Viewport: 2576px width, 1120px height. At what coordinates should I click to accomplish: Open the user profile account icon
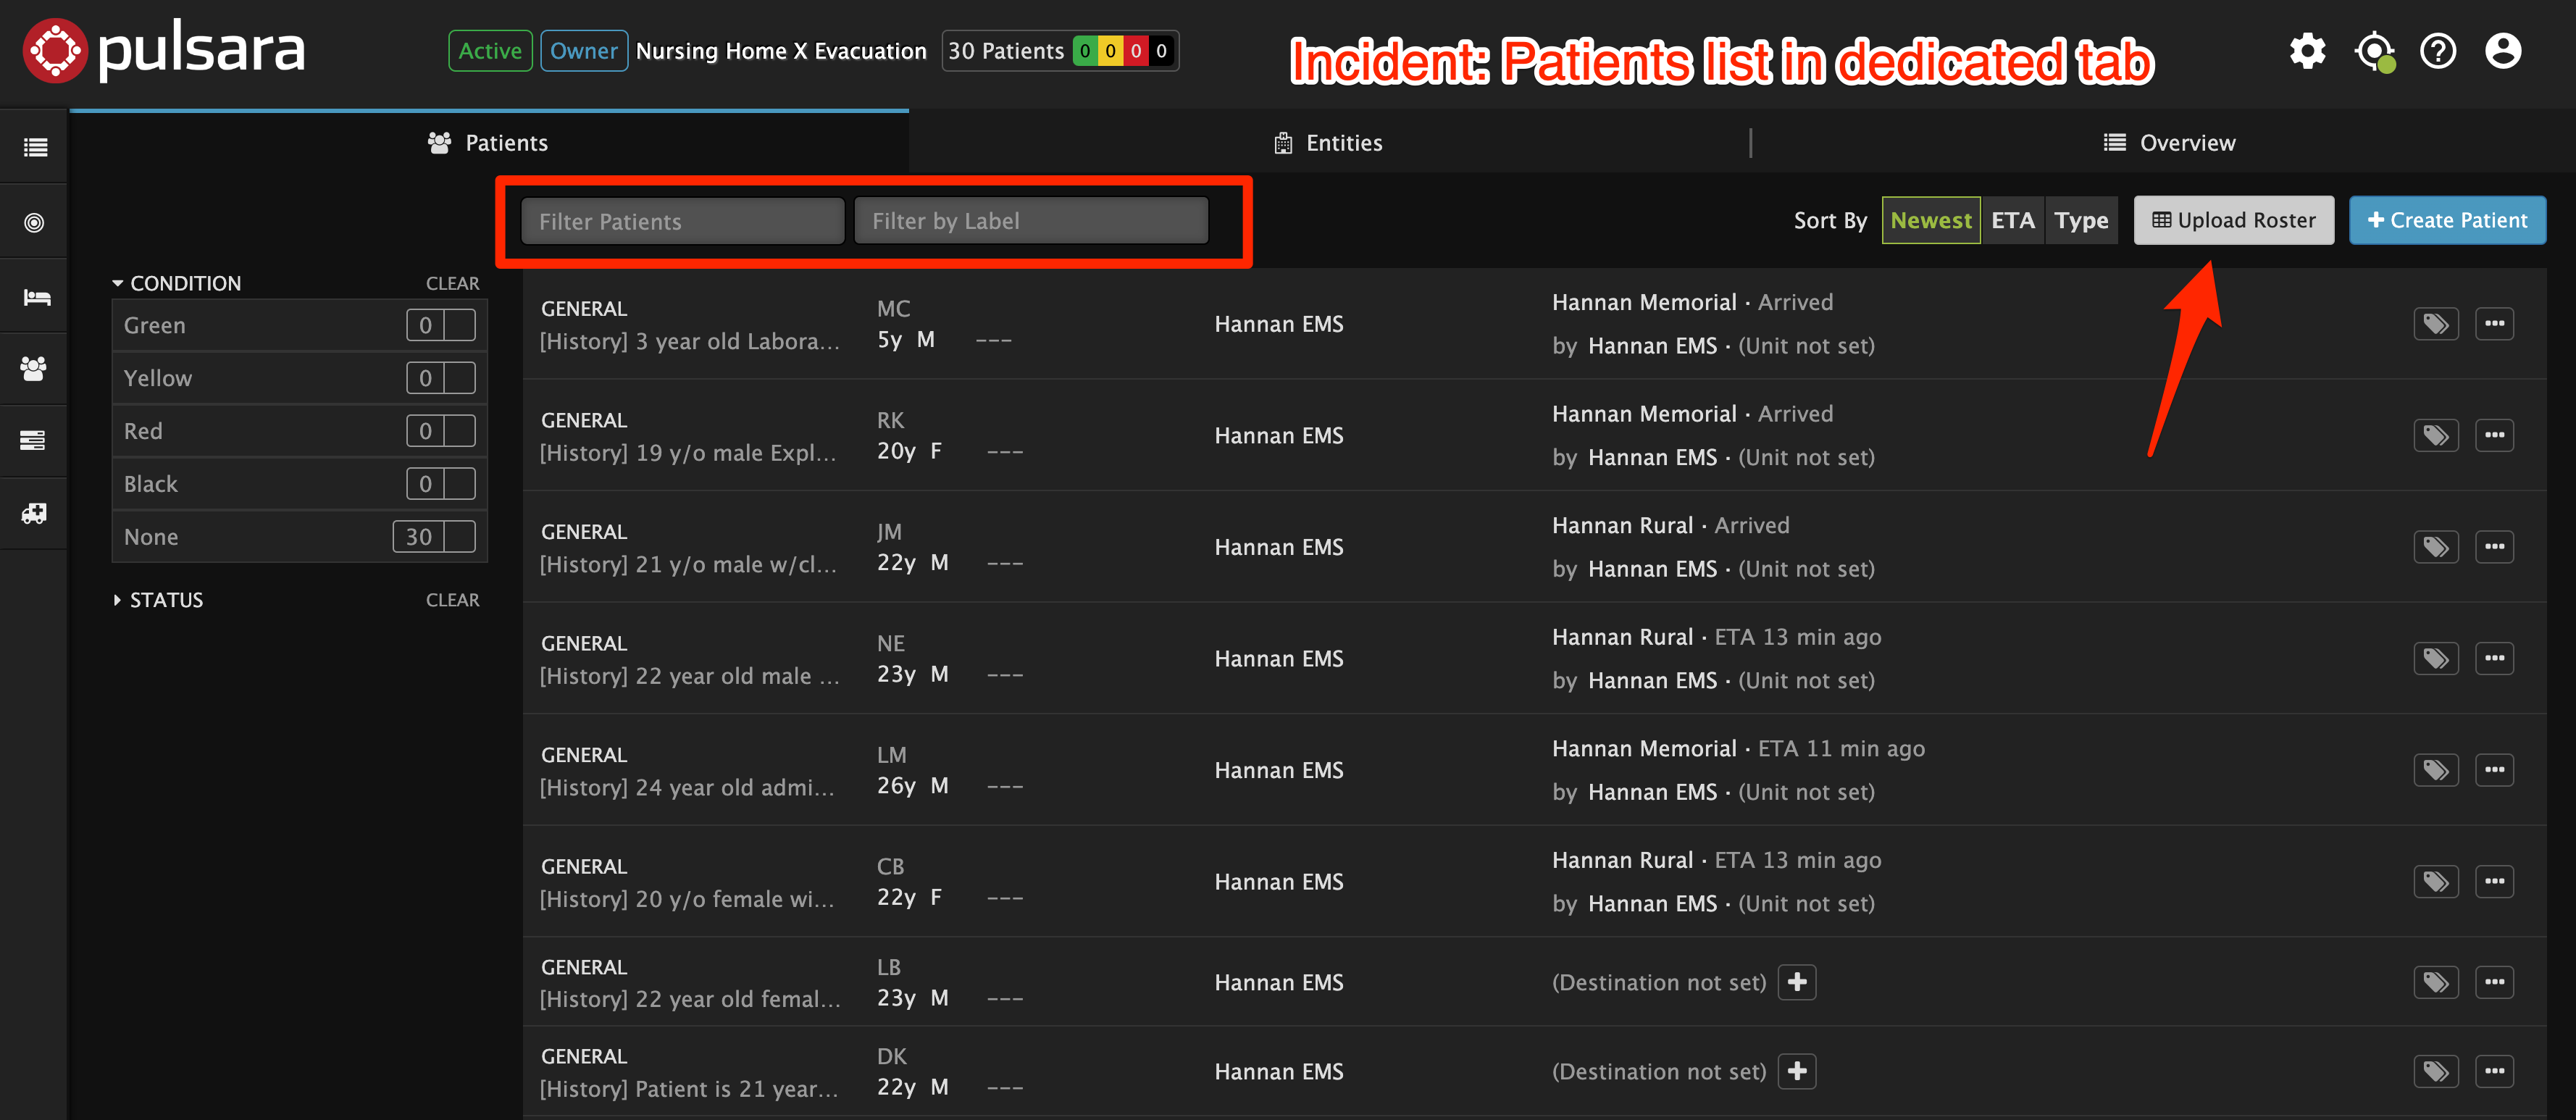click(2503, 50)
